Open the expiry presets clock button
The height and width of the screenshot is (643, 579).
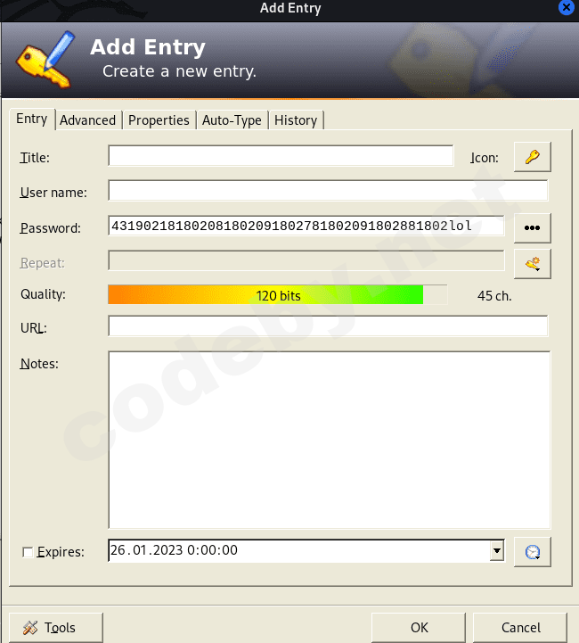(533, 552)
